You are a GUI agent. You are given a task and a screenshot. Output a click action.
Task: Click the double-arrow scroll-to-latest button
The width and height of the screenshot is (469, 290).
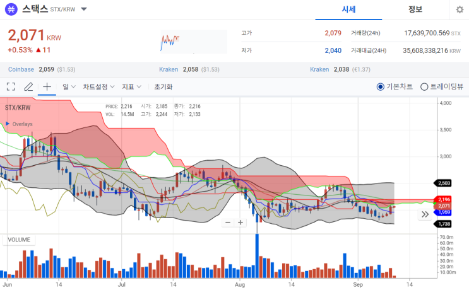[x=425, y=214]
